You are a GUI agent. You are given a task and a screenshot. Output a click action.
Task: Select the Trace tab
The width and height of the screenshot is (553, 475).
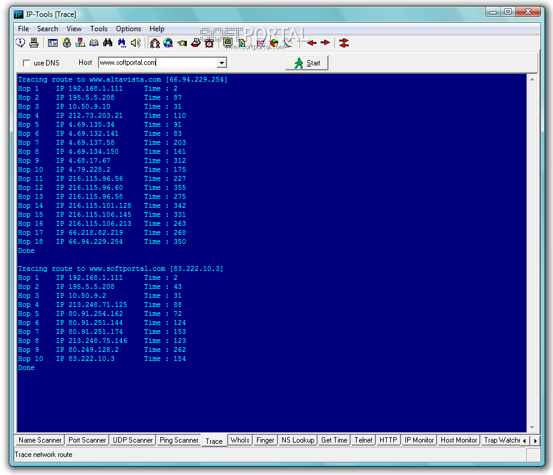coord(214,441)
